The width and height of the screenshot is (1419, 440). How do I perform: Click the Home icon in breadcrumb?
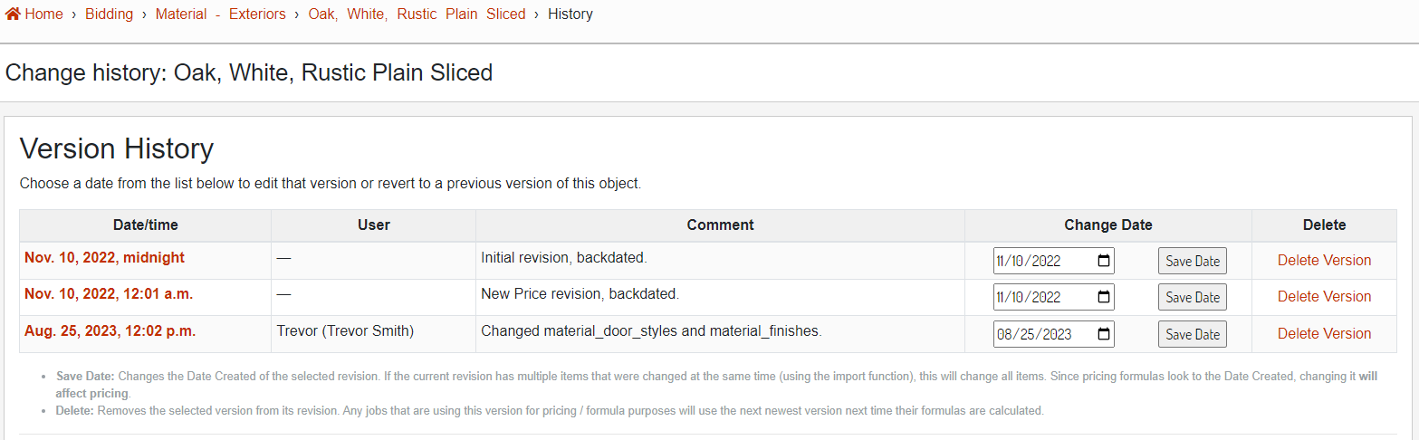[13, 14]
